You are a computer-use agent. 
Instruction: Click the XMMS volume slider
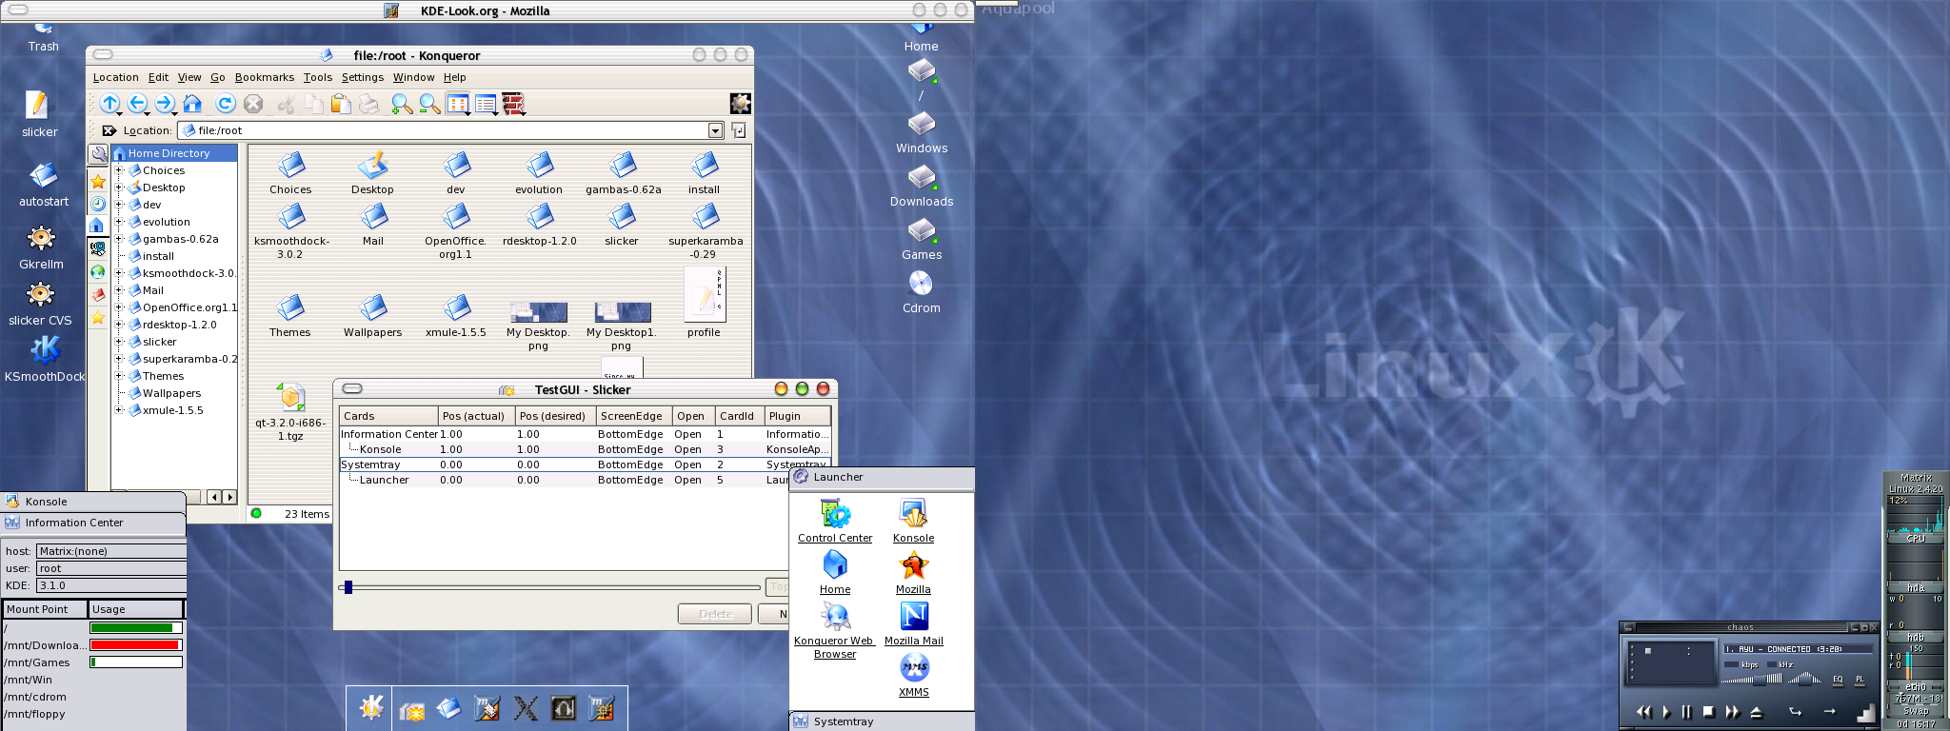(1751, 680)
